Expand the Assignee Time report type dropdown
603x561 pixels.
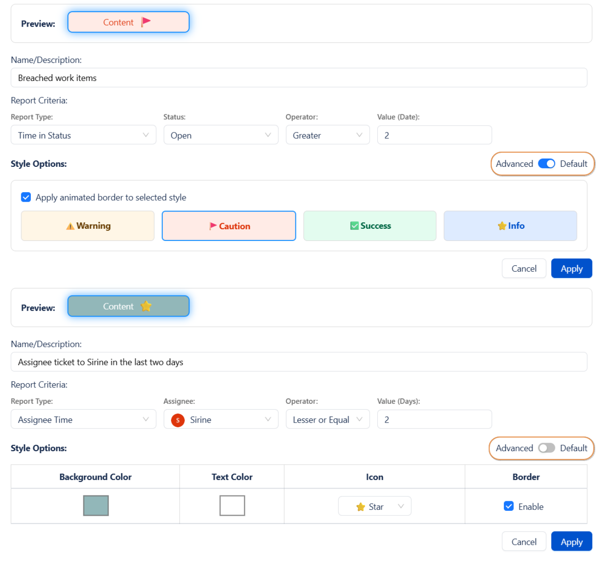coord(84,420)
